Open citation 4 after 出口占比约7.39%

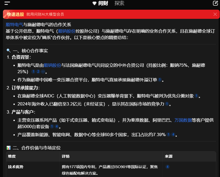tap(173, 134)
